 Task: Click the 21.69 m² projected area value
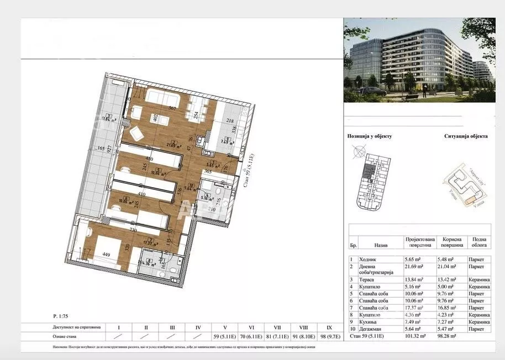(x=414, y=267)
